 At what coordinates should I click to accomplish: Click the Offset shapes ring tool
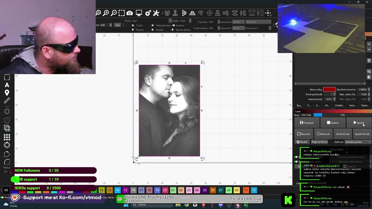tap(7, 111)
